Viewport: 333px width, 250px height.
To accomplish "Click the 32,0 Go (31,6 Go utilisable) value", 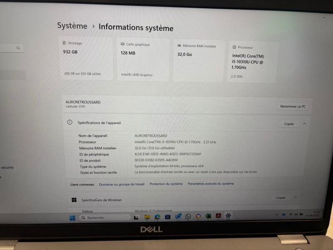I will pos(155,148).
